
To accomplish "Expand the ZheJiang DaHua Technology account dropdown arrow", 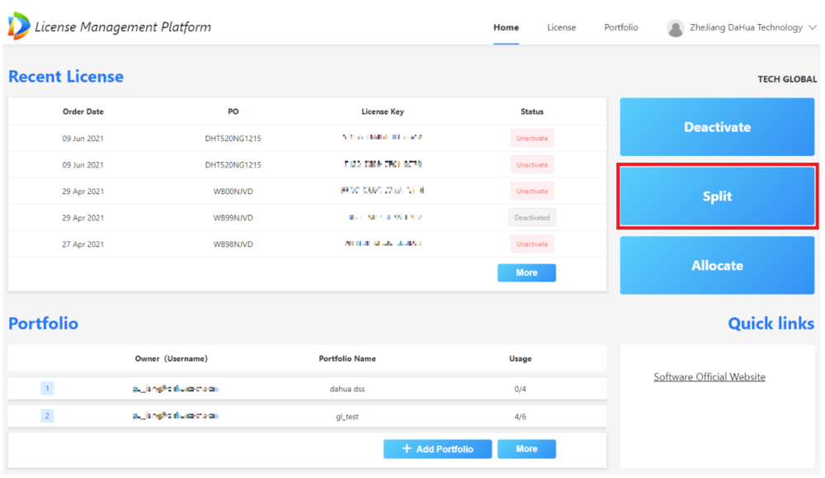I will pyautogui.click(x=813, y=27).
